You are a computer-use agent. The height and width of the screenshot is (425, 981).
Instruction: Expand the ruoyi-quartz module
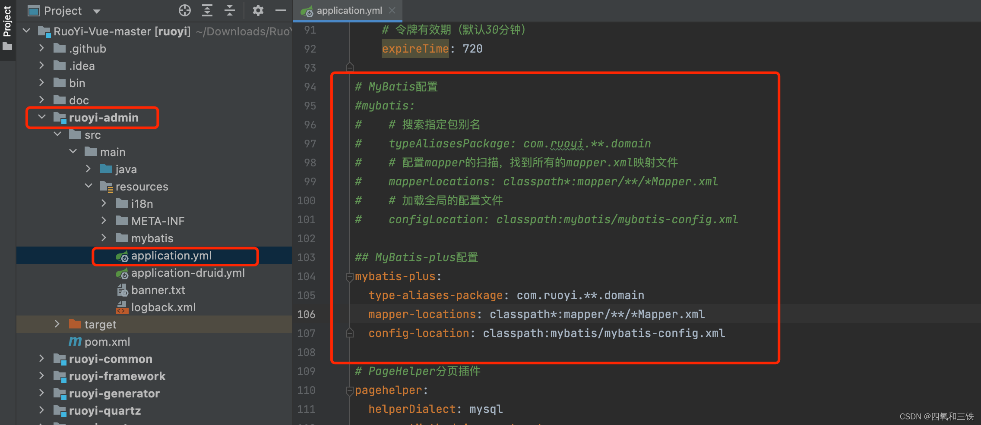[41, 410]
